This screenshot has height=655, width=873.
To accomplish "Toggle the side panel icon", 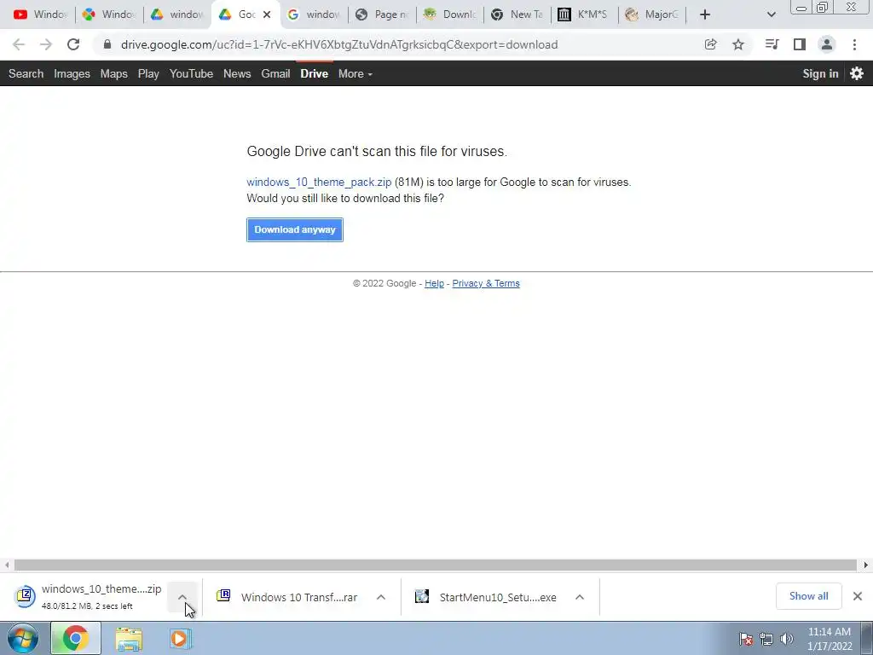I will 800,44.
